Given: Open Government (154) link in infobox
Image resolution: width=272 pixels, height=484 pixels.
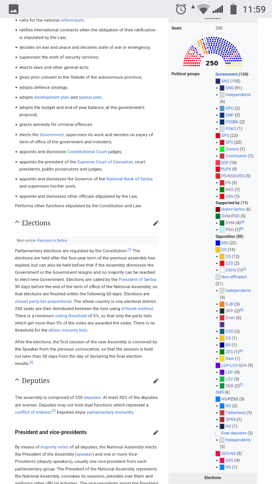Looking at the screenshot, I should (x=232, y=74).
